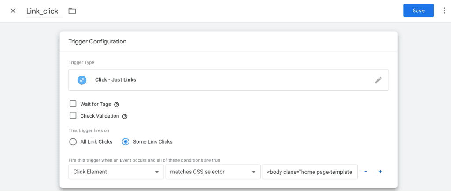The image size is (451, 191).
Task: Edit trigger type with the pencil icon
Action: (378, 80)
